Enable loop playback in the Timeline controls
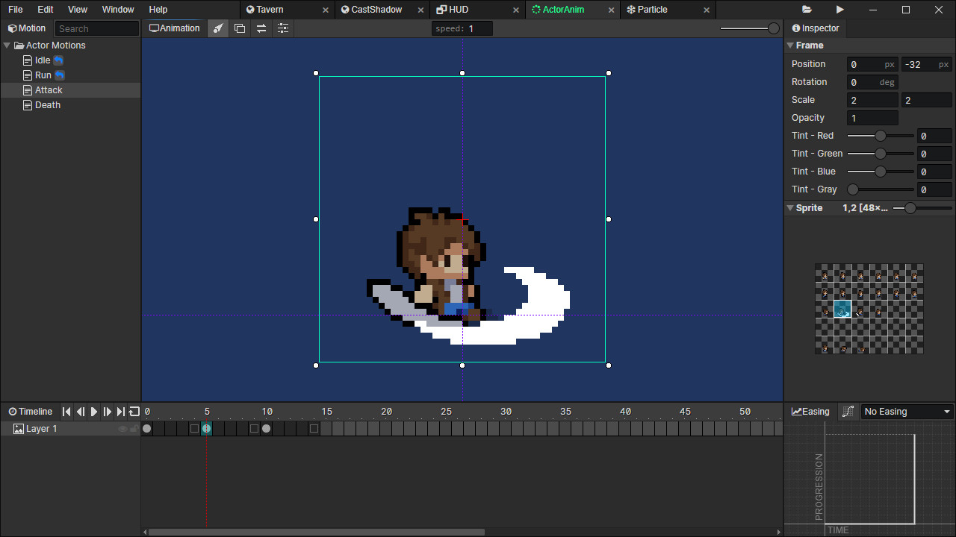The width and height of the screenshot is (956, 537). point(134,411)
